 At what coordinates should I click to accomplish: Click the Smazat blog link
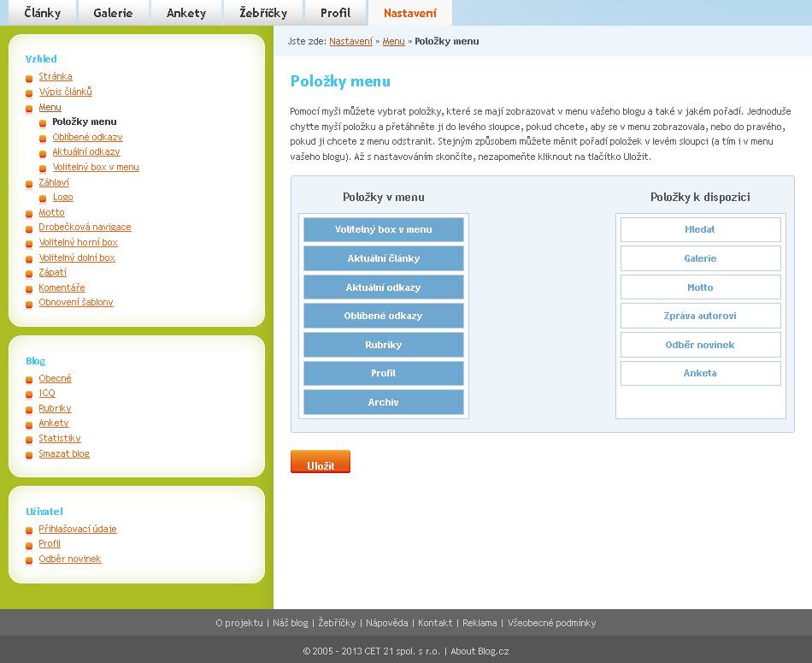coord(64,453)
